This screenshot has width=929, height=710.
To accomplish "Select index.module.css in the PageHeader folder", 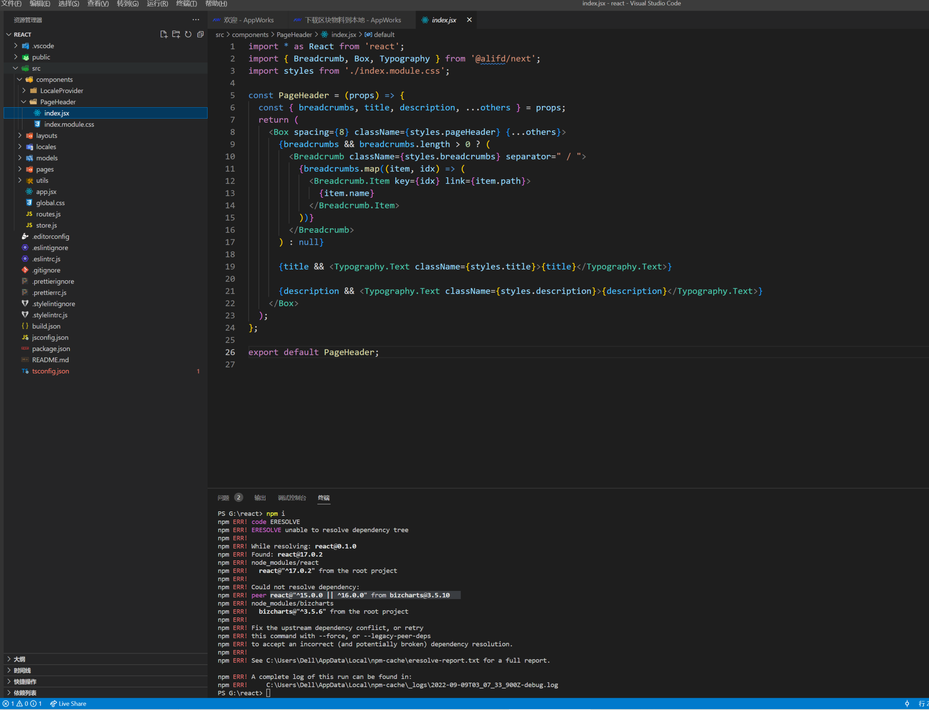I will click(69, 124).
